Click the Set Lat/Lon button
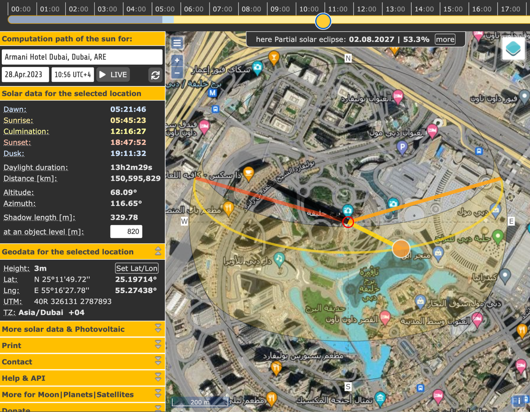This screenshot has width=530, height=412. pos(137,268)
